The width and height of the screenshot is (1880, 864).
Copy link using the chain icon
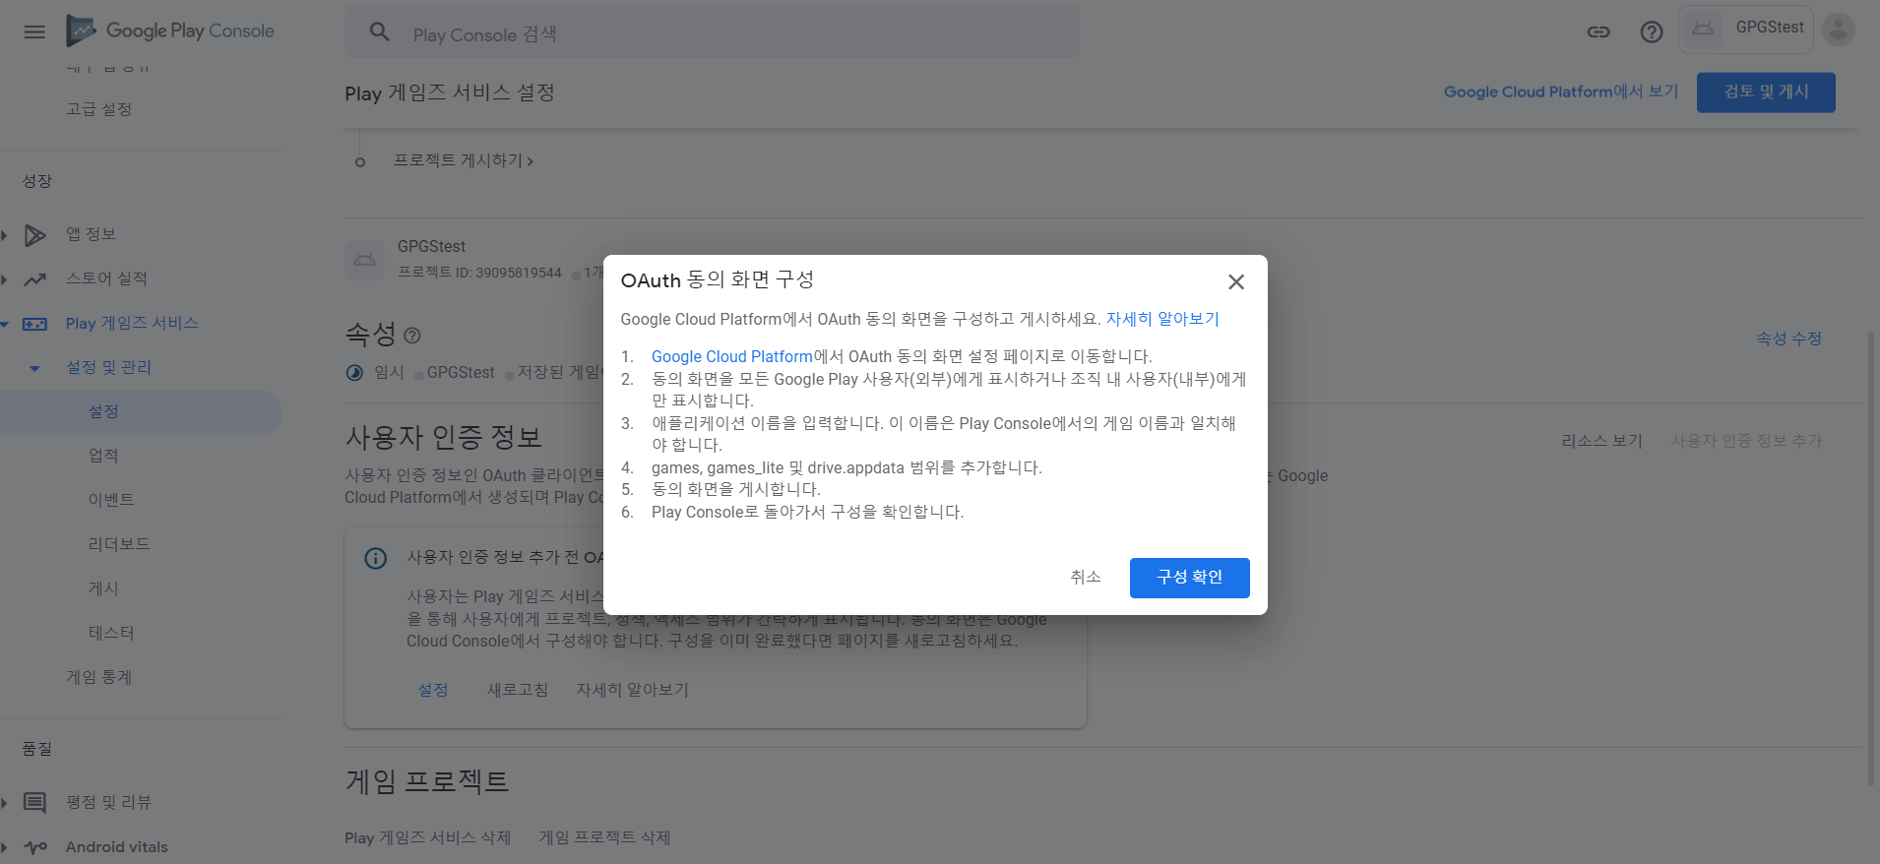(x=1598, y=32)
